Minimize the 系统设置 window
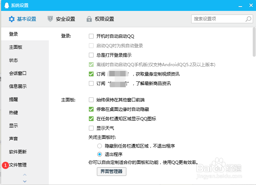Viewport: 256px width, 185px height. click(240, 6)
